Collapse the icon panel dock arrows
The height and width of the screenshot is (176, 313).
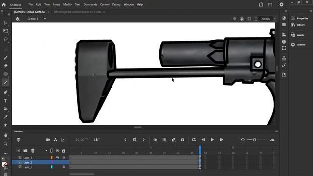[286, 11]
